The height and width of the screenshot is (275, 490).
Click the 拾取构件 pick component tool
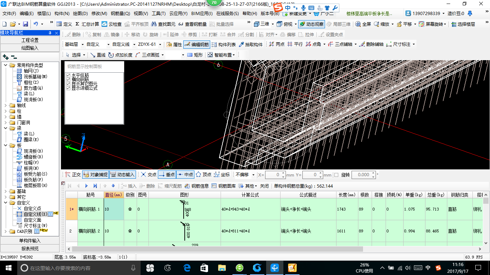[250, 44]
